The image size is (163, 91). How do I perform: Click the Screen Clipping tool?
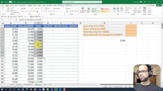(x=12, y=16)
